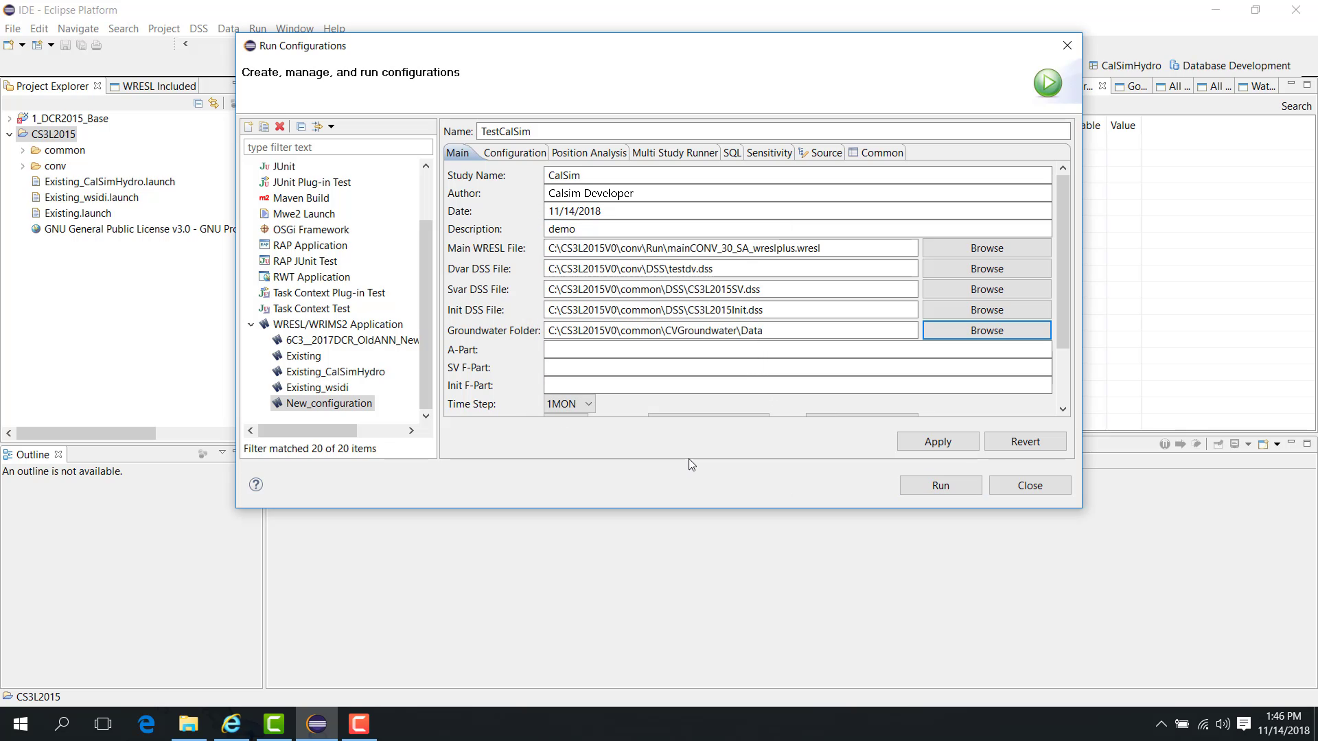Screen dimensions: 1318x741
Task: Open the Sensitivity tab
Action: pyautogui.click(x=769, y=152)
